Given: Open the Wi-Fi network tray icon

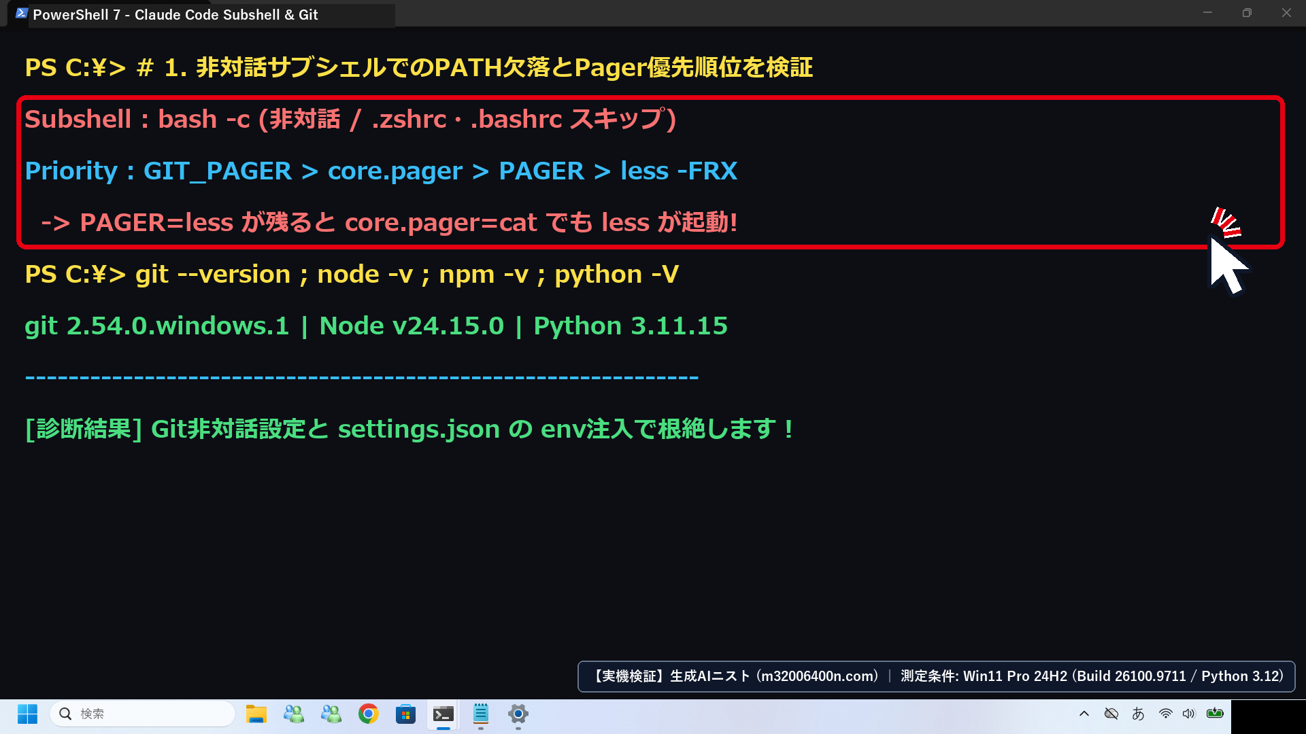Looking at the screenshot, I should pos(1166,714).
